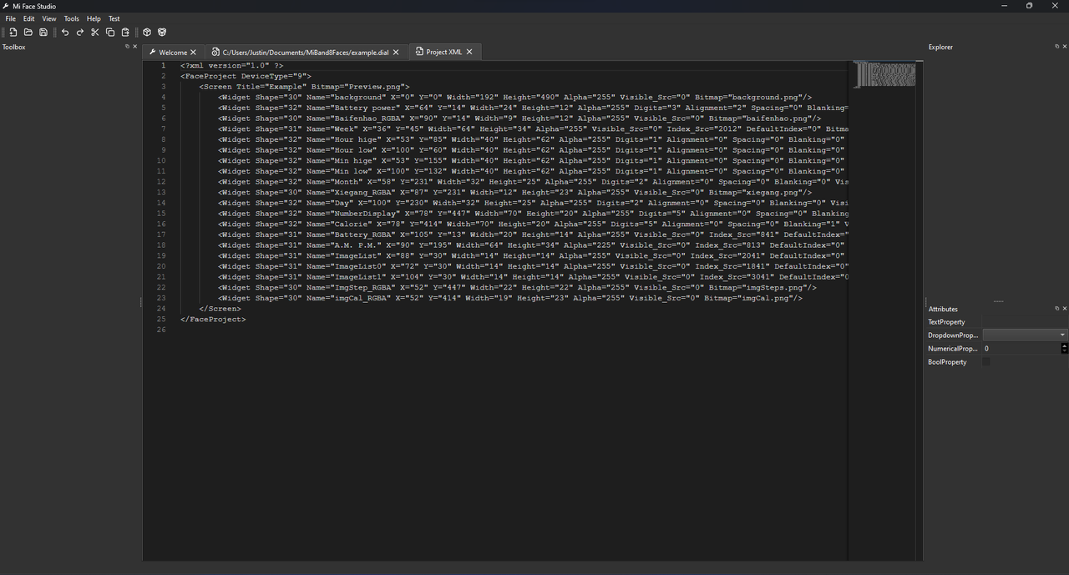Close the Toolbox panel

pyautogui.click(x=135, y=47)
